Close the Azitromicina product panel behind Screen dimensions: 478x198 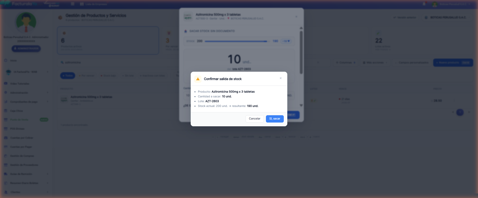296,17
